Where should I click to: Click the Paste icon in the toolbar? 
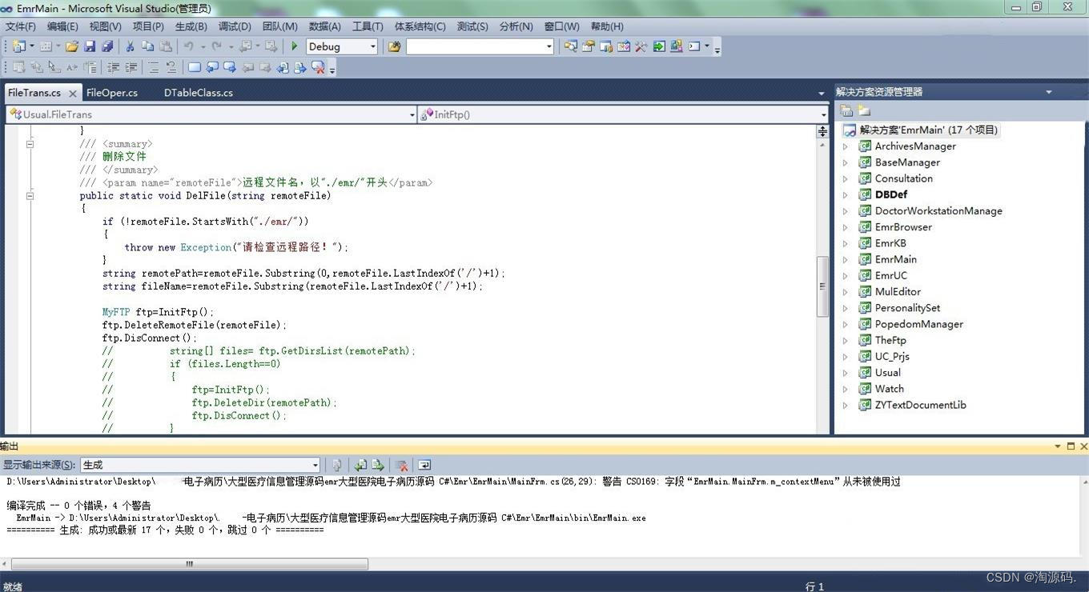[166, 46]
